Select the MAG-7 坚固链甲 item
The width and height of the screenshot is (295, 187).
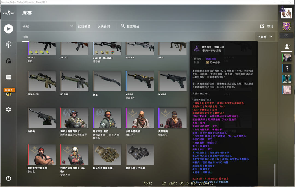coord(140,81)
